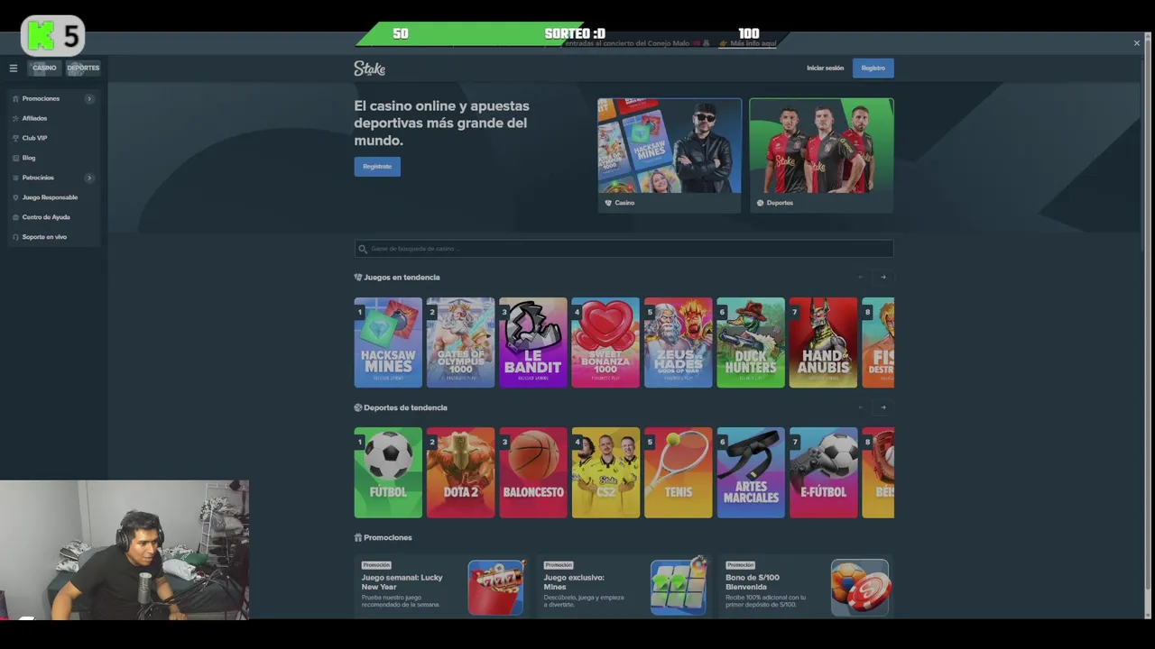Image resolution: width=1155 pixels, height=649 pixels.
Task: Select the Dota 2 sport tile
Action: (460, 472)
